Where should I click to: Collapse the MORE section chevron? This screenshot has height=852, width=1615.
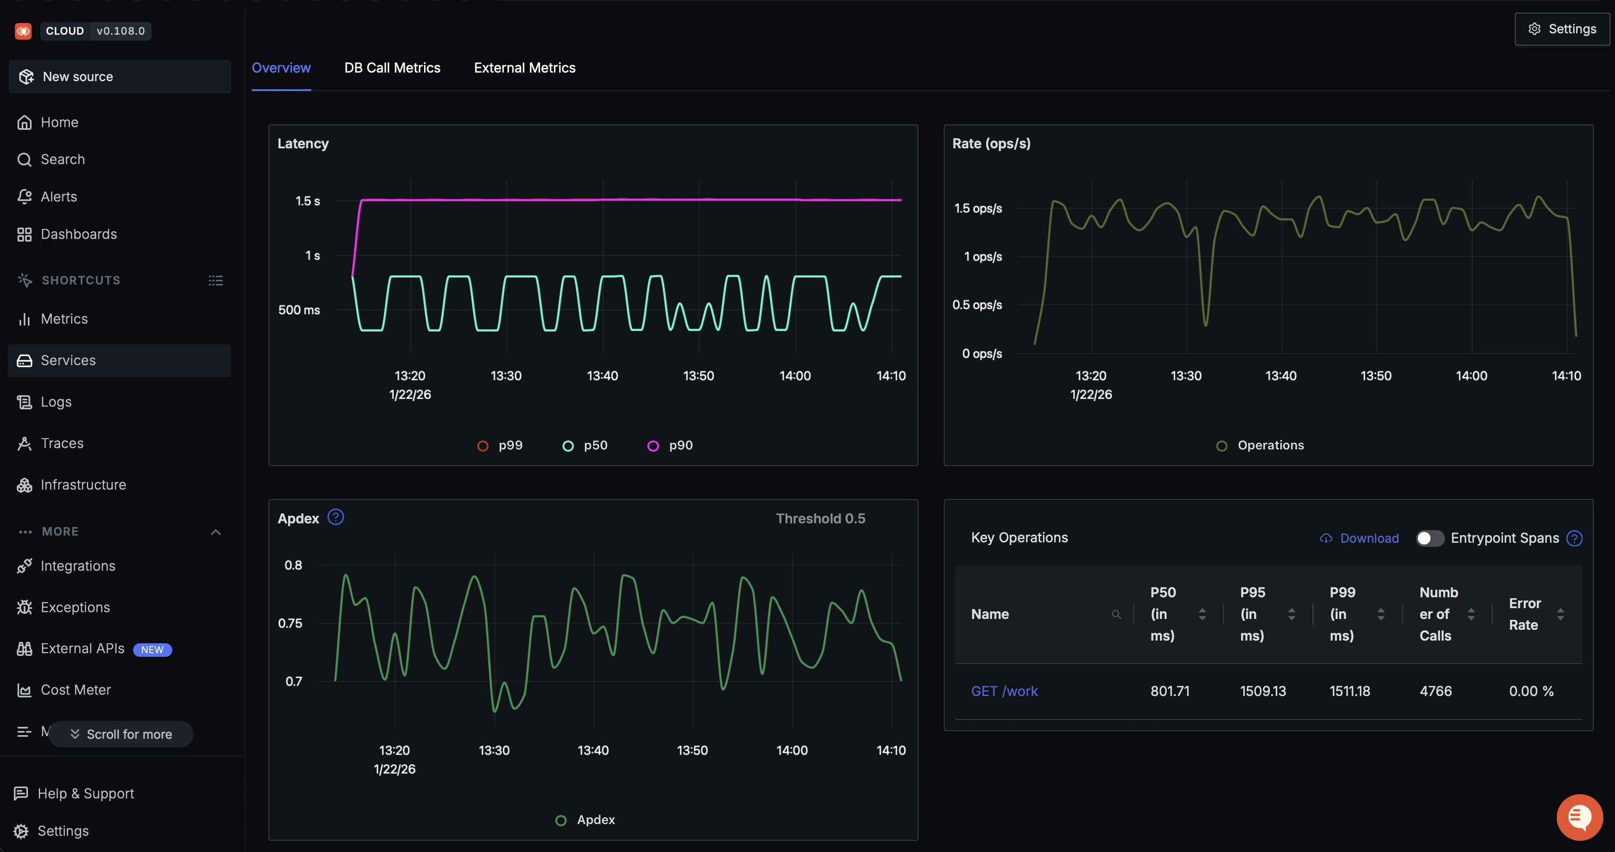tap(215, 532)
